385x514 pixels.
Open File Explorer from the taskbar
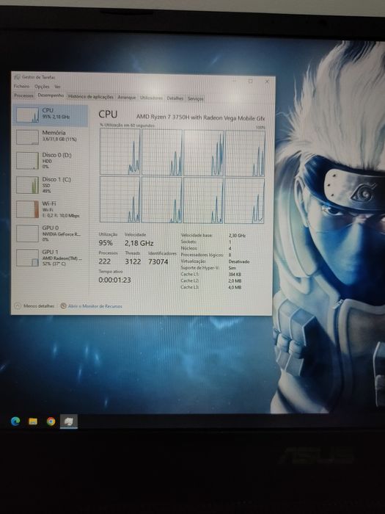point(33,421)
